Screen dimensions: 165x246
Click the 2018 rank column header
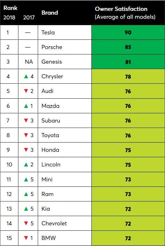pos(9,17)
